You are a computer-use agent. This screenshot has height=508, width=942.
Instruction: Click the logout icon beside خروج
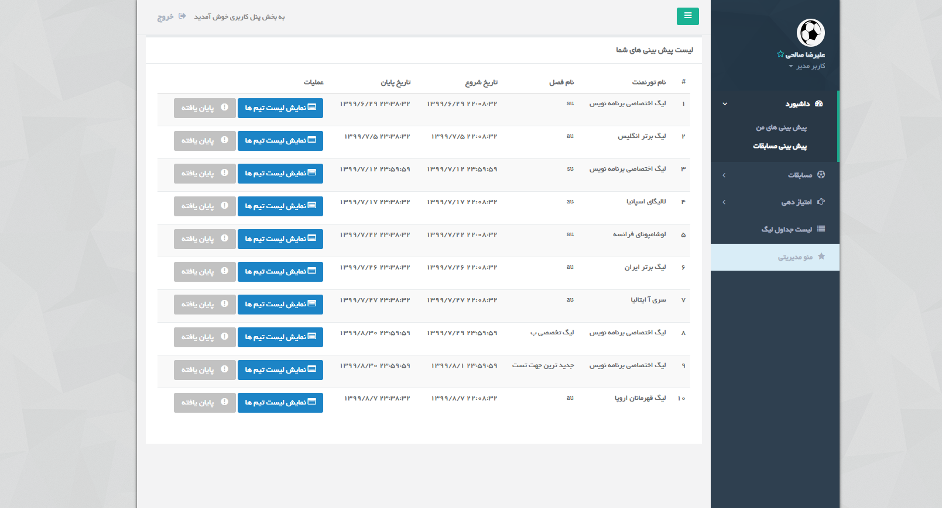pyautogui.click(x=182, y=16)
